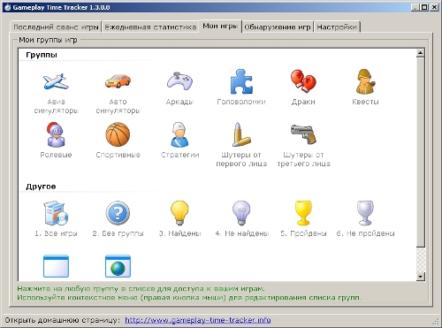Select 2. Без группы question mark icon
Screen dimensions: 442x328
[x=118, y=213]
